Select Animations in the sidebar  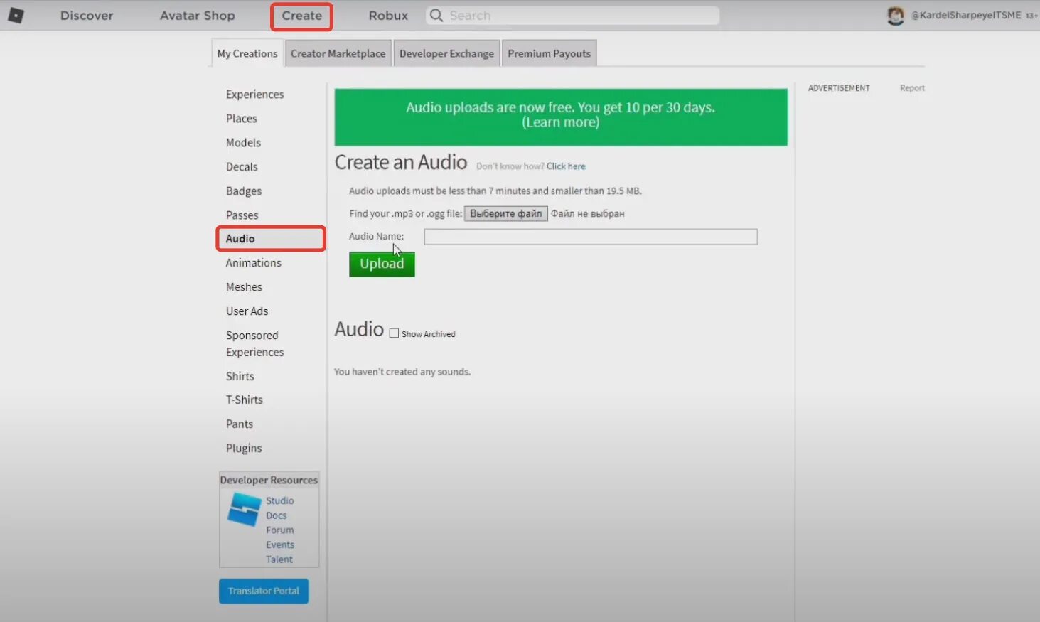click(254, 263)
